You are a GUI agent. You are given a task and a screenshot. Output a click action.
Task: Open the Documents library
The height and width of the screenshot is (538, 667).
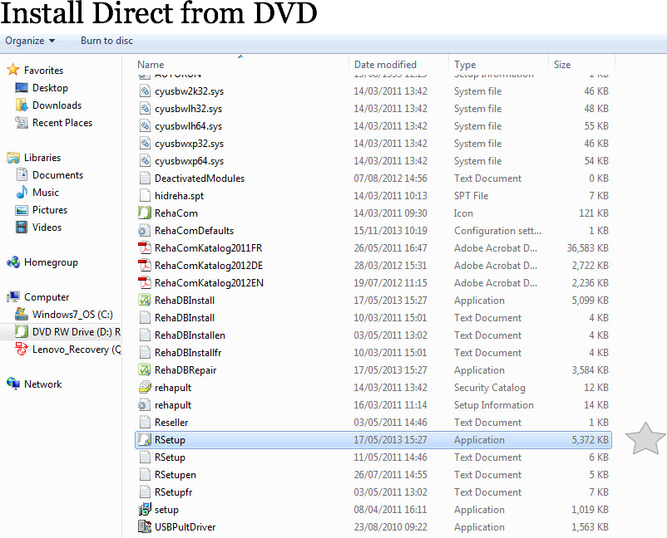[57, 175]
